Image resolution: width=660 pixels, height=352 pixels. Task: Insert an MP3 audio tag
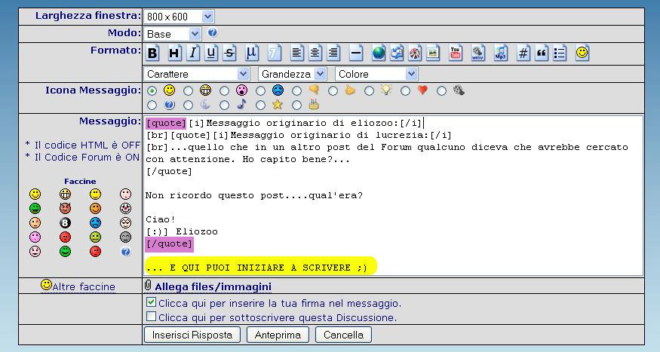(x=500, y=53)
